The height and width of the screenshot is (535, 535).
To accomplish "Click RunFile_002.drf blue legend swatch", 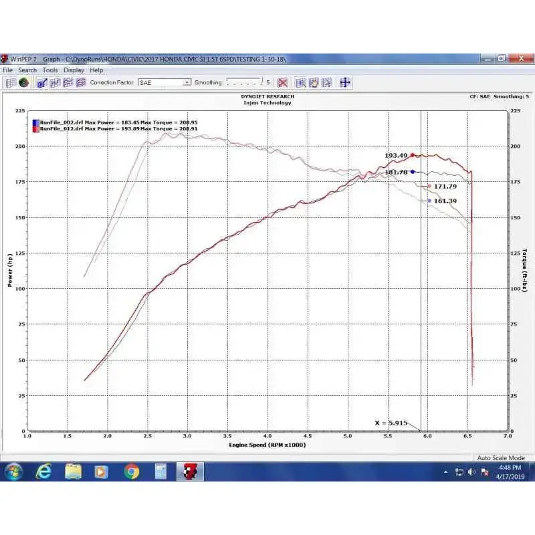I will [x=36, y=122].
